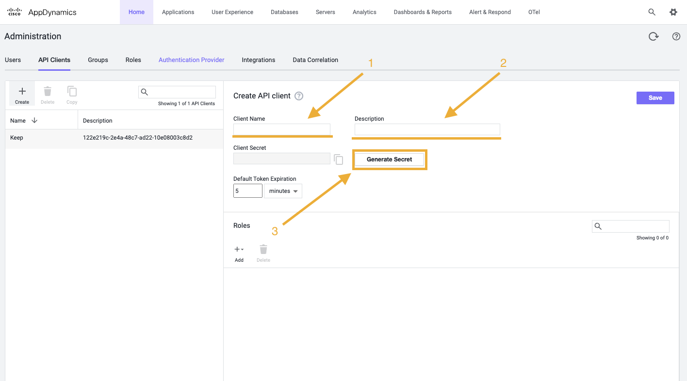Open the OTel menu
687x381 pixels.
pos(534,12)
